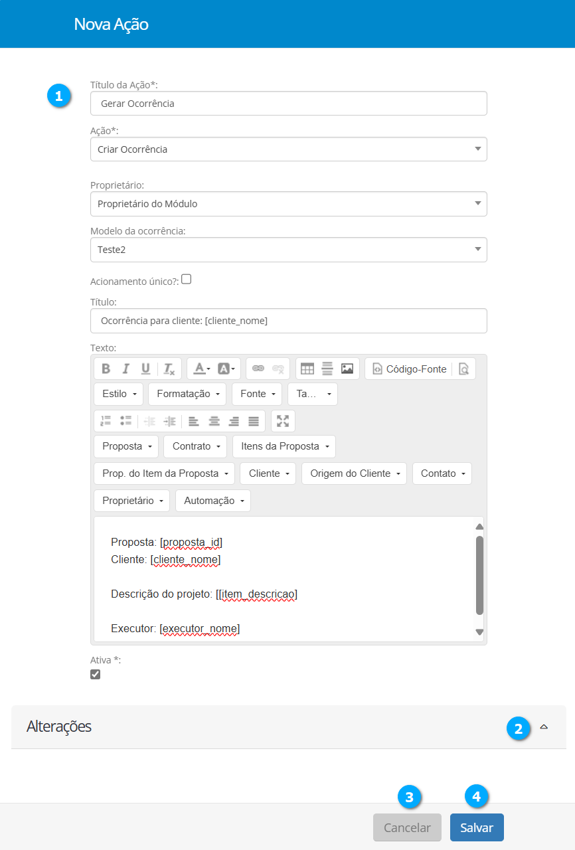Click the underline icon
Image resolution: width=575 pixels, height=850 pixels.
(145, 369)
